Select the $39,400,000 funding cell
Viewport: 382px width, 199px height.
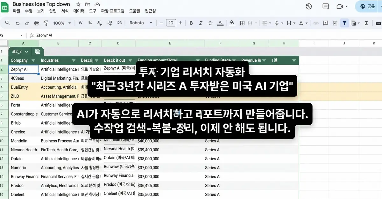pos(170,150)
